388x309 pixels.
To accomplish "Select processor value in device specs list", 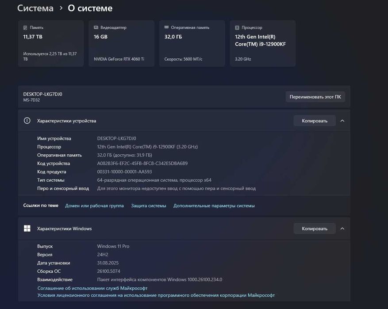I will tap(147, 147).
